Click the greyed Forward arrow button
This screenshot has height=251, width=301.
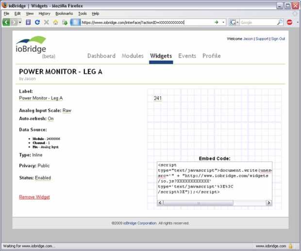pos(14,22)
